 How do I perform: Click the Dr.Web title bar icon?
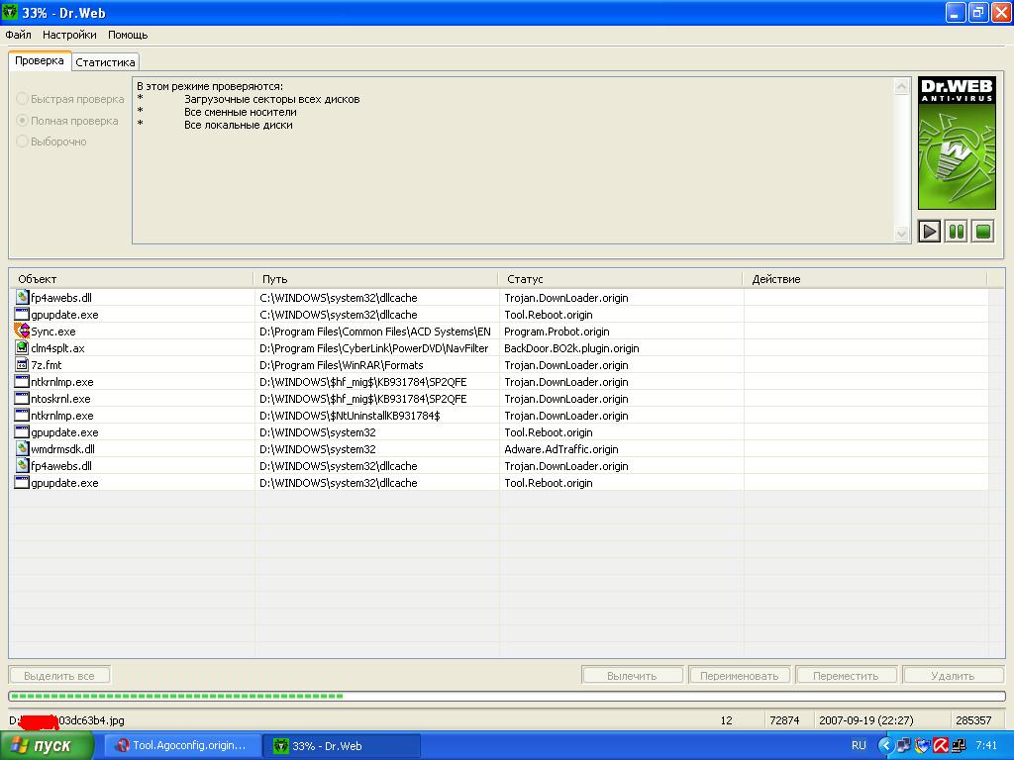[x=10, y=12]
